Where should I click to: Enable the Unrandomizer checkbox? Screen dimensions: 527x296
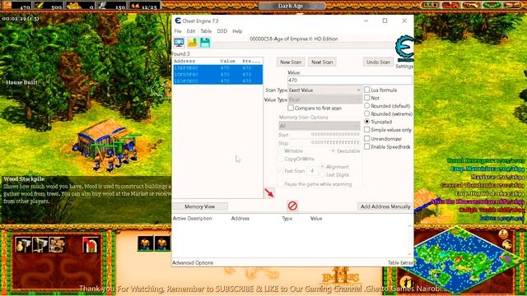367,138
